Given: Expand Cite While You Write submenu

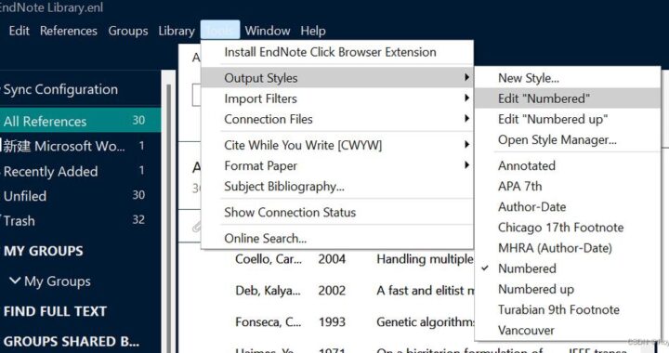Looking at the screenshot, I should (x=337, y=145).
